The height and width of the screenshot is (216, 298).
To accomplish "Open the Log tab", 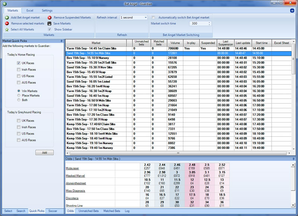I will (x=127, y=211).
